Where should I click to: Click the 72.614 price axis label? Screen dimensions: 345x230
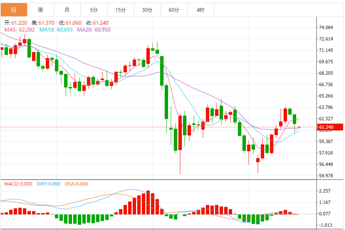(x=326, y=39)
